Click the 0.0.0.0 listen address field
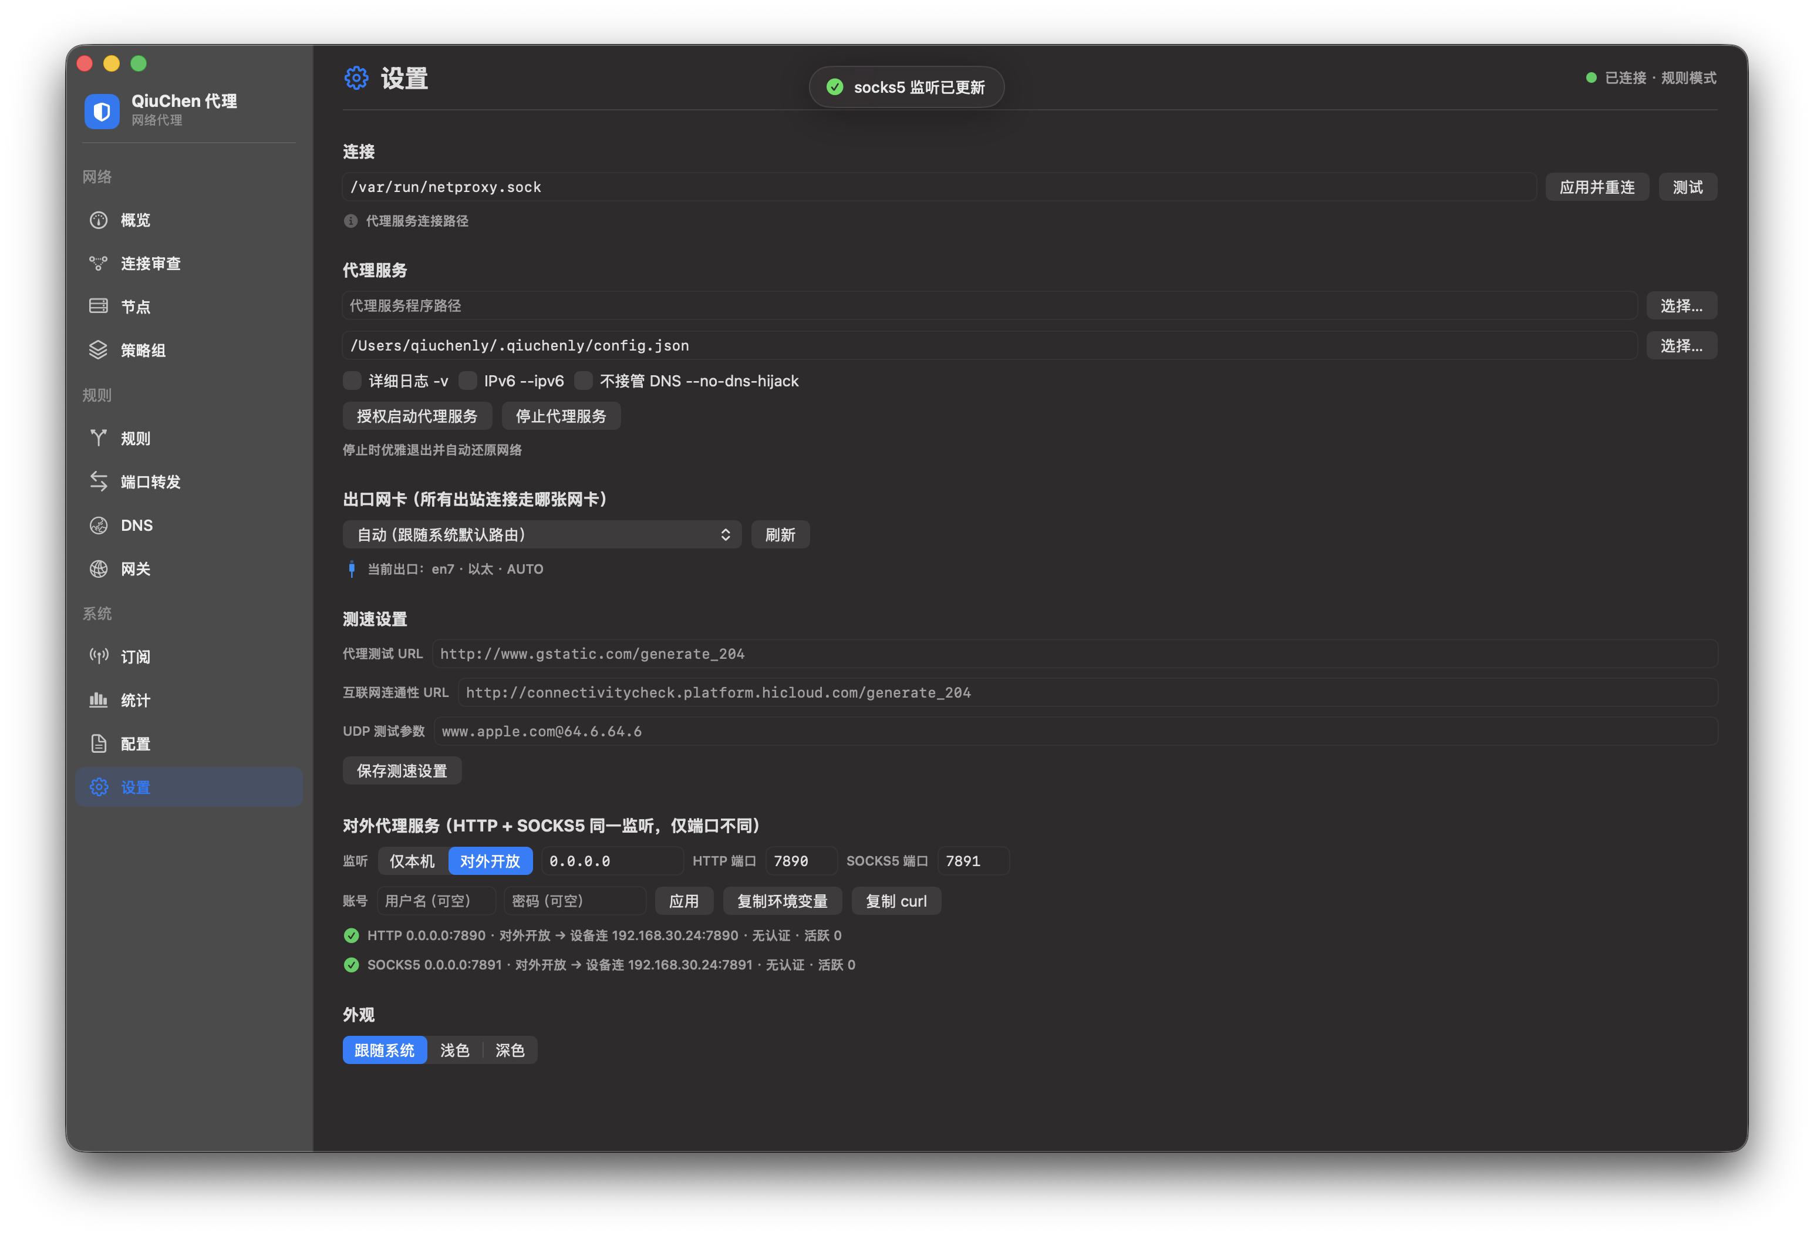 612,861
